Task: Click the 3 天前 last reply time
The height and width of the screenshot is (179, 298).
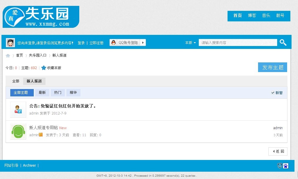Action: pyautogui.click(x=278, y=135)
